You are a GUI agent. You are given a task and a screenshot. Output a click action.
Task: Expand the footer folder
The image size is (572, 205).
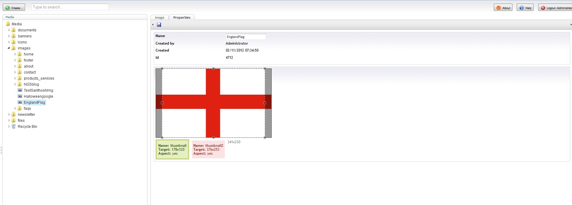click(15, 60)
